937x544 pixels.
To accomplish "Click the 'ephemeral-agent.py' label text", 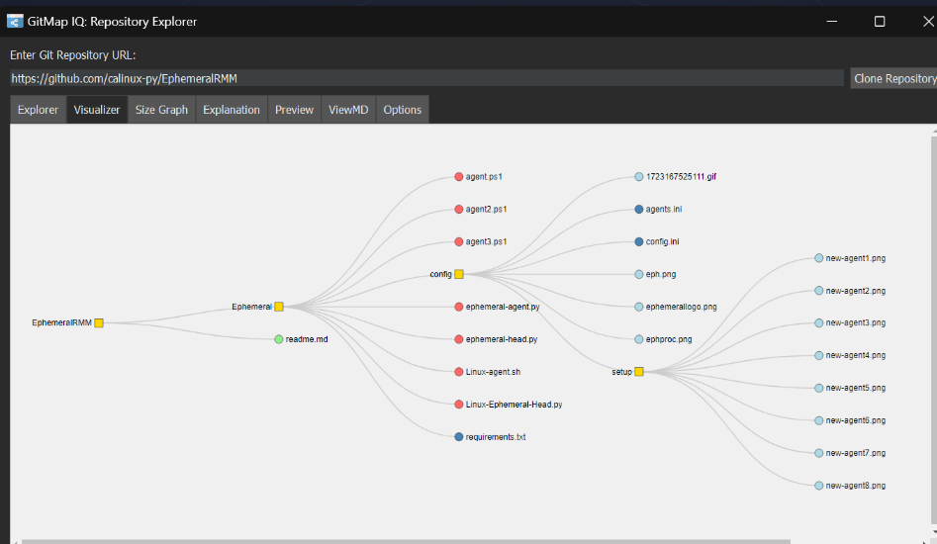I will pyautogui.click(x=503, y=307).
